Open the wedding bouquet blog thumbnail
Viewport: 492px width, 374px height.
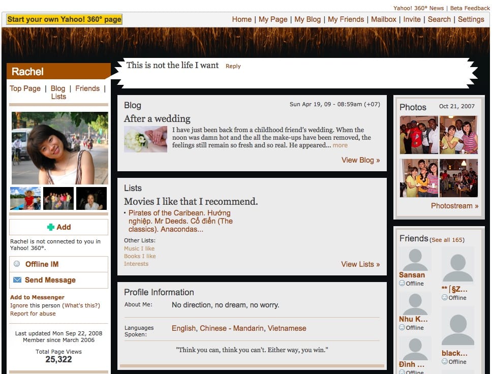(x=145, y=139)
